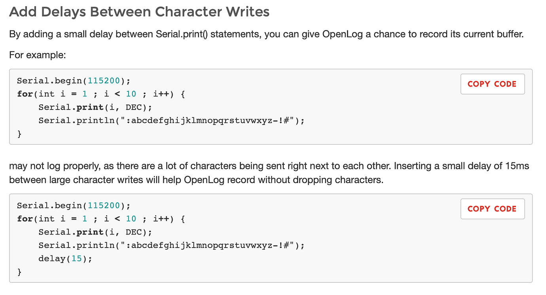The width and height of the screenshot is (546, 295).
Task: Click the first COPY CODE button
Action: coord(493,84)
